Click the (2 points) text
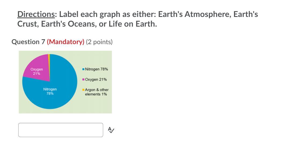 pos(99,42)
